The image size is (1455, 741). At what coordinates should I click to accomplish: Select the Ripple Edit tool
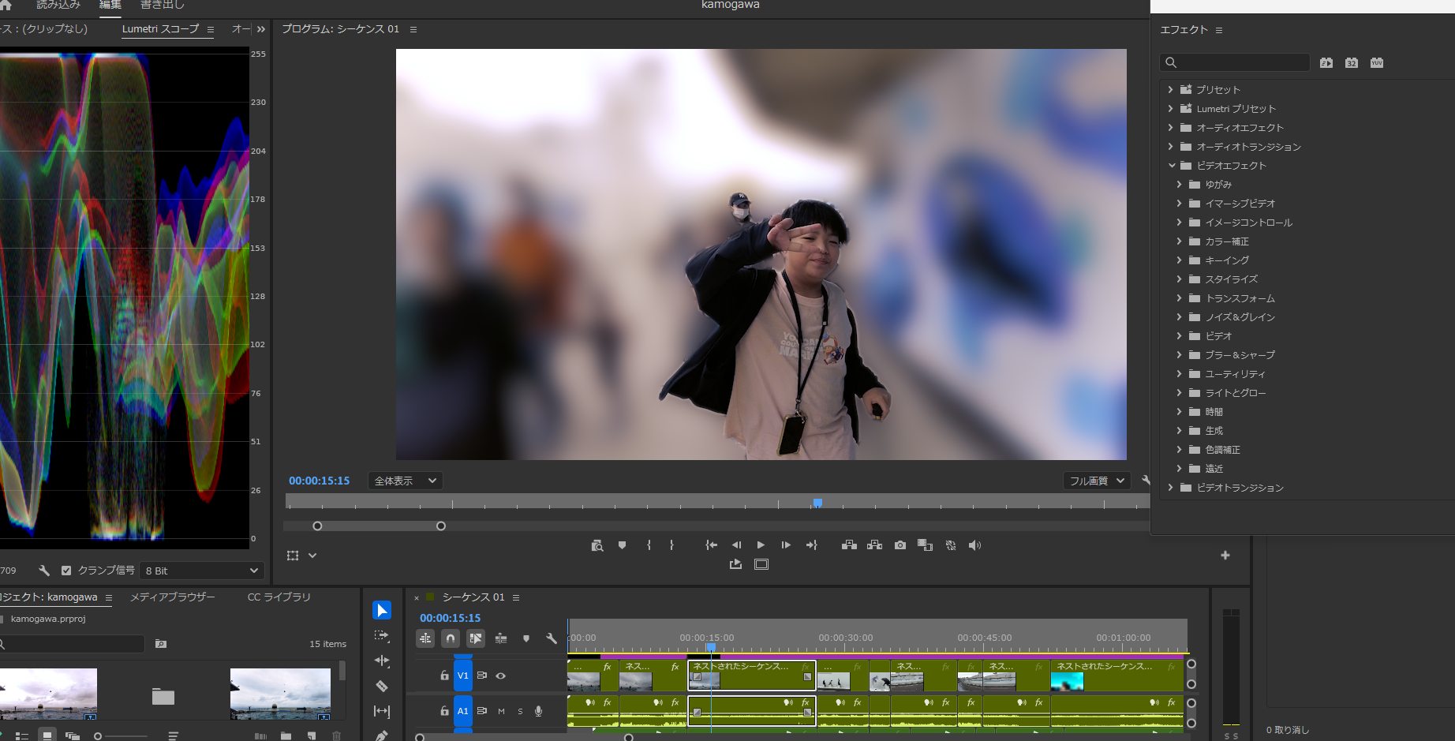382,661
